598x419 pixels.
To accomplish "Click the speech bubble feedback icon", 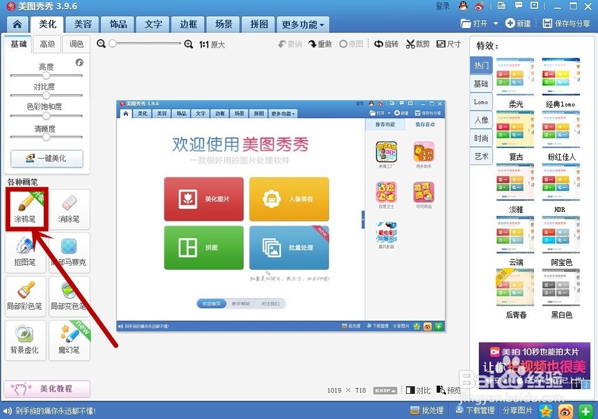I will pyautogui.click(x=518, y=6).
